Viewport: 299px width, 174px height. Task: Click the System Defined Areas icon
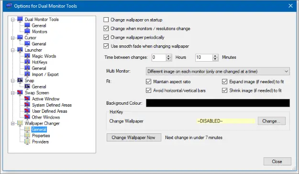click(27, 105)
